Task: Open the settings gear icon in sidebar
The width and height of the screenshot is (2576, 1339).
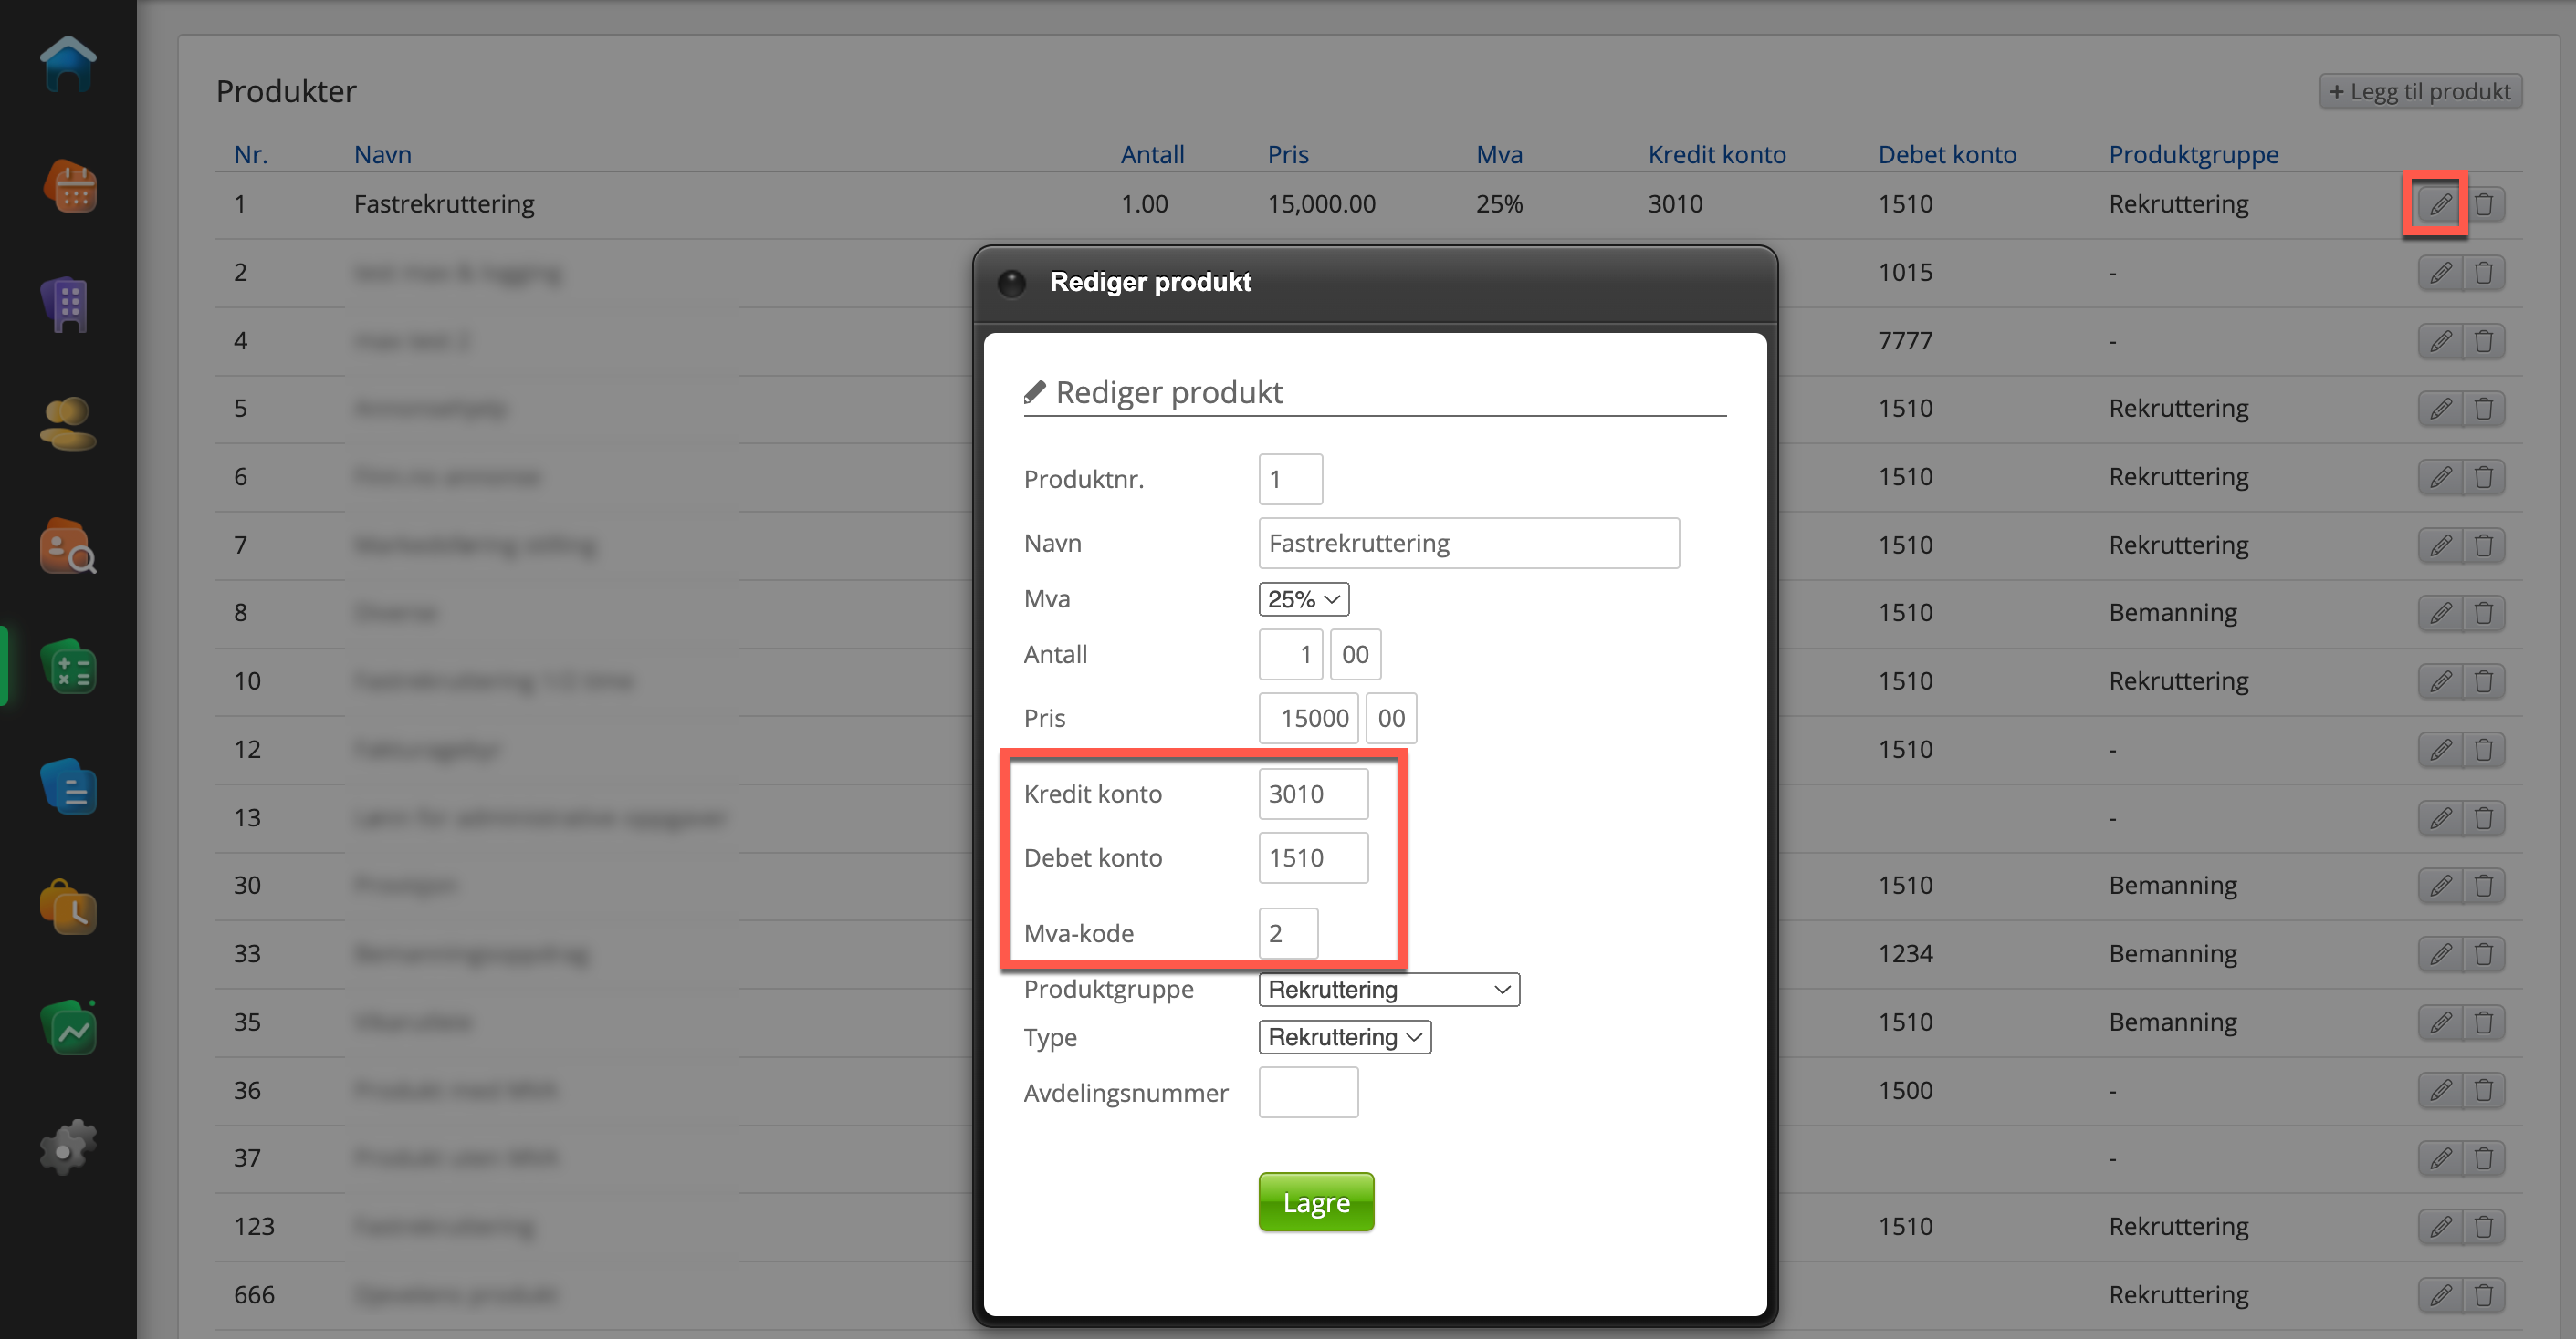Action: (x=68, y=1148)
